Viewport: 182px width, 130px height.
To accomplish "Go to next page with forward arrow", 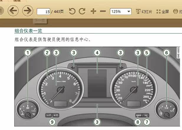I will (x=28, y=11).
